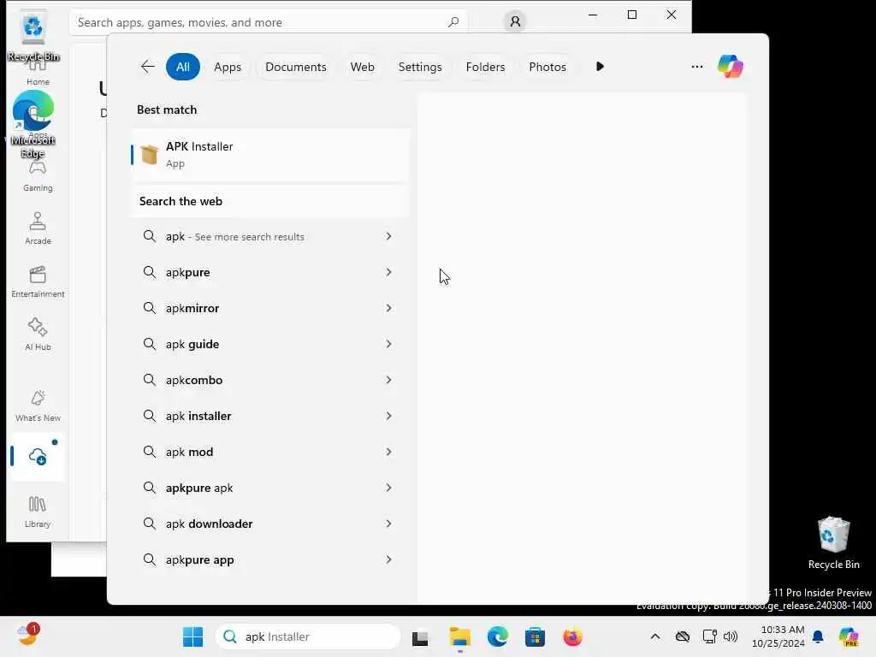Open Arcade in Store sidebar
This screenshot has height=657, width=876.
[x=38, y=228]
